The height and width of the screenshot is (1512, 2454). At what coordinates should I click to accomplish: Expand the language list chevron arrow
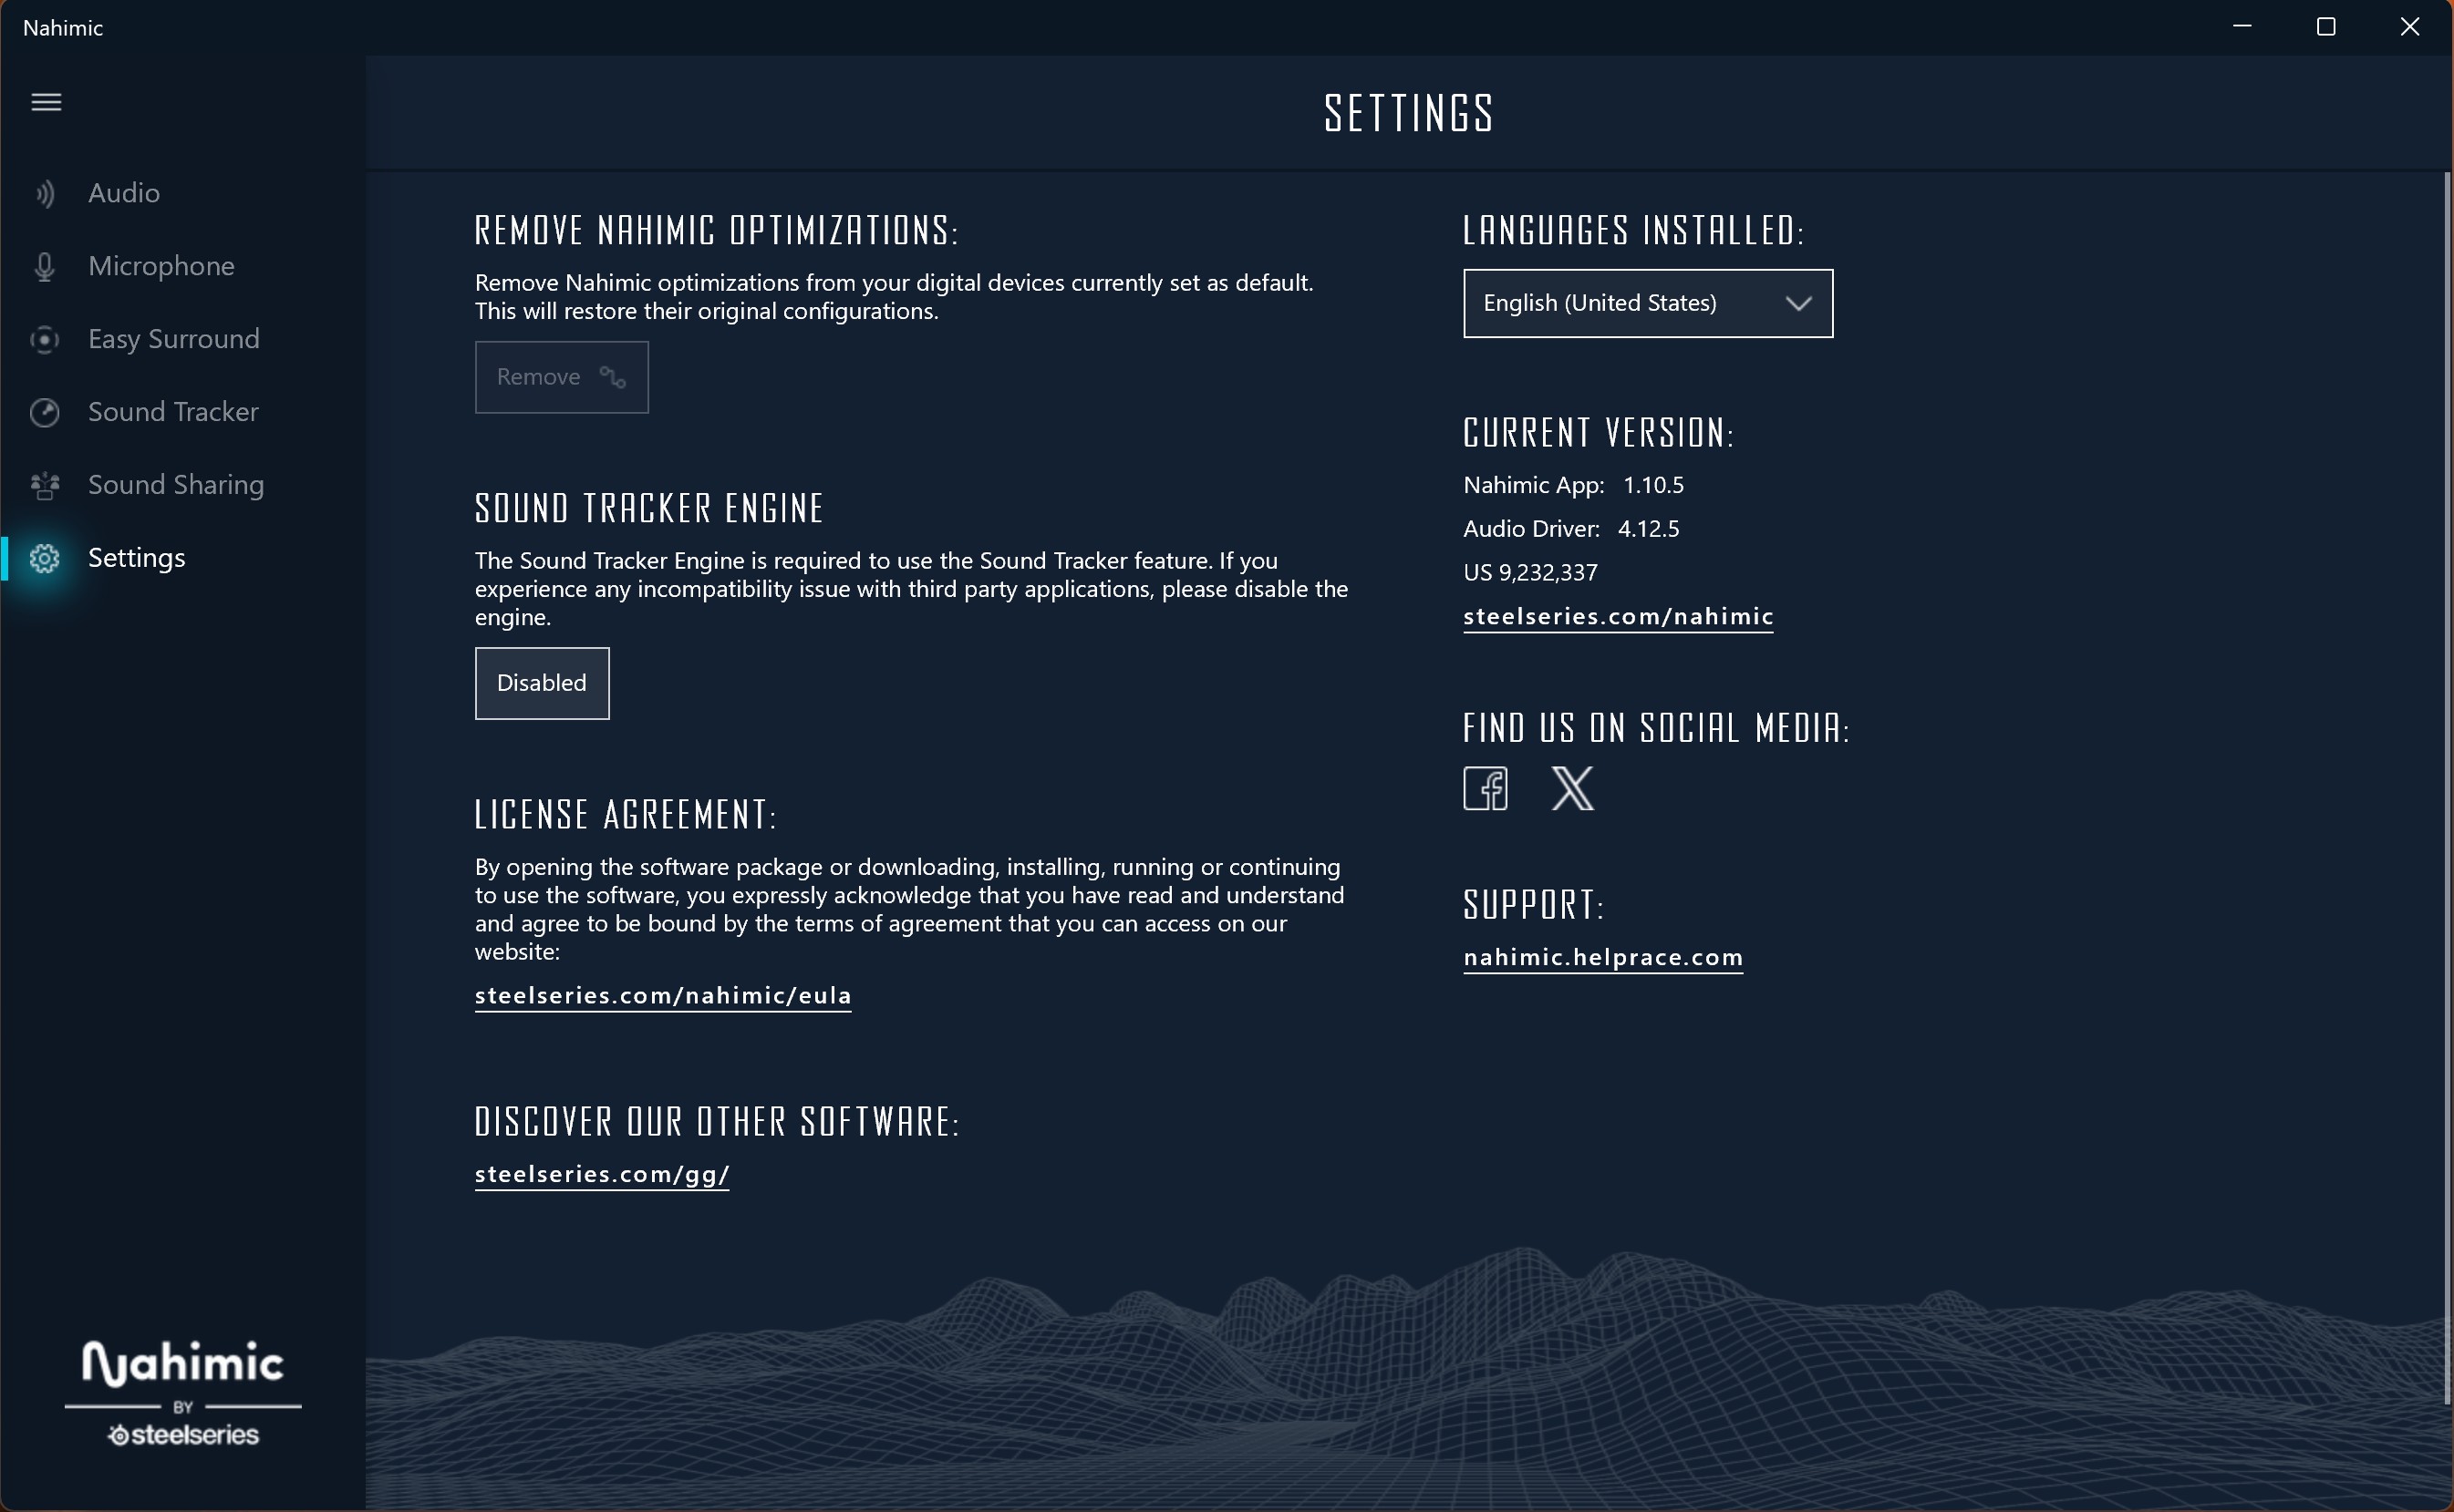tap(1797, 303)
